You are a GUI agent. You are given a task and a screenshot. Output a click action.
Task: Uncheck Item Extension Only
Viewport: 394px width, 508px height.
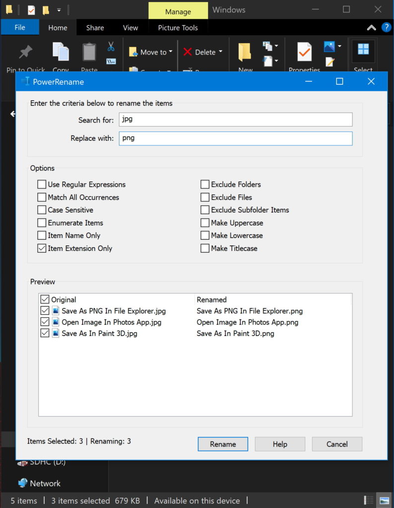[x=42, y=249]
